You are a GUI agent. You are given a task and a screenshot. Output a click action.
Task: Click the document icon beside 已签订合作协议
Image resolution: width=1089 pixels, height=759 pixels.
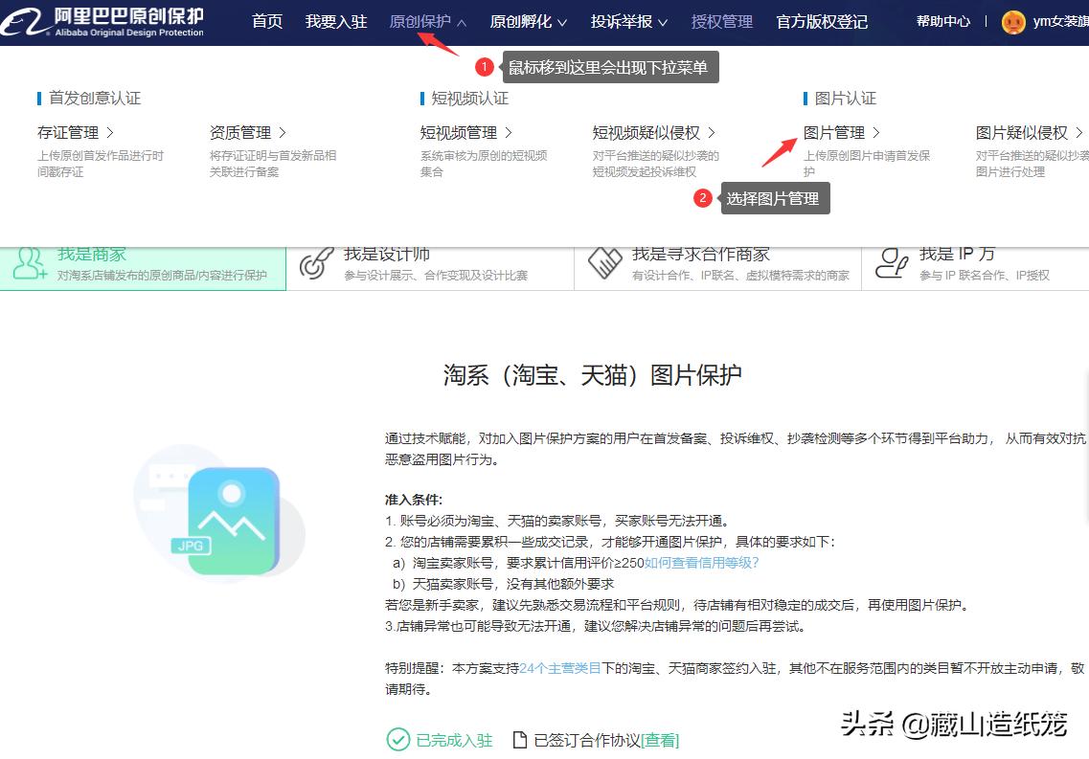(519, 739)
